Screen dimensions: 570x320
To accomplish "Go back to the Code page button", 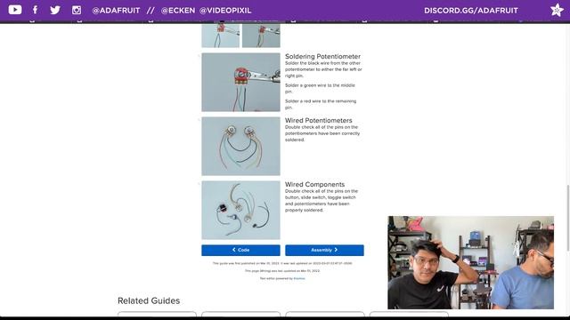I will point(240,250).
